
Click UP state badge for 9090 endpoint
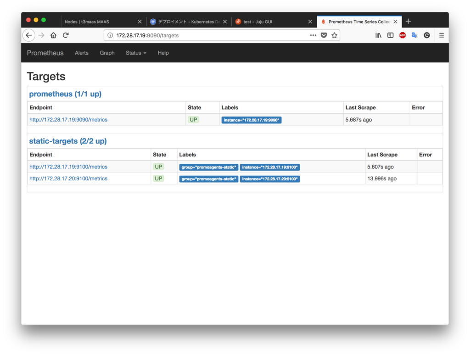tap(193, 120)
